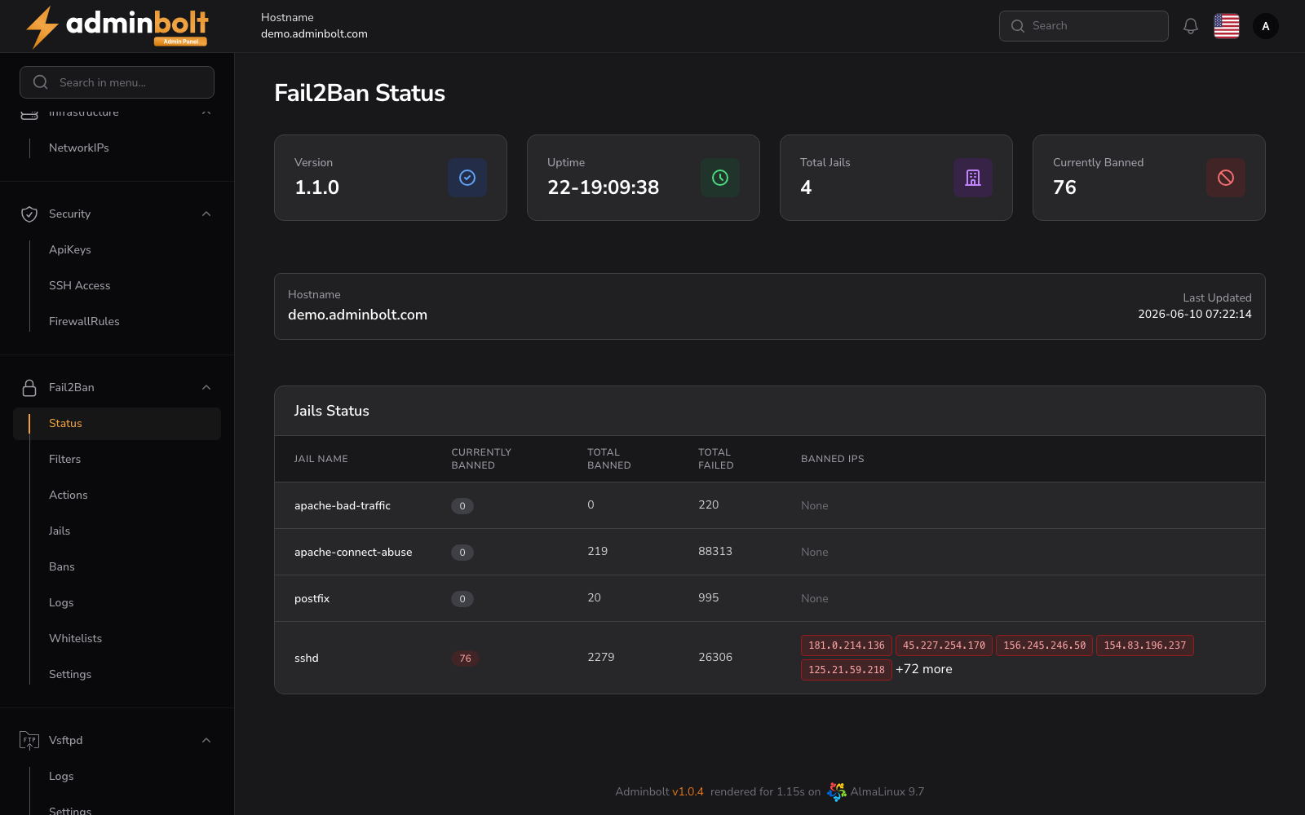Click the apache-connect-abuse jail name
The image size is (1305, 815).
[x=353, y=552]
